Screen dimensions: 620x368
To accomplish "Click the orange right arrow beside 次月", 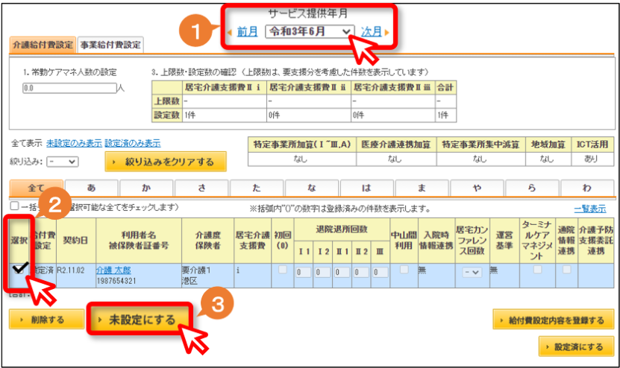I will click(x=386, y=32).
